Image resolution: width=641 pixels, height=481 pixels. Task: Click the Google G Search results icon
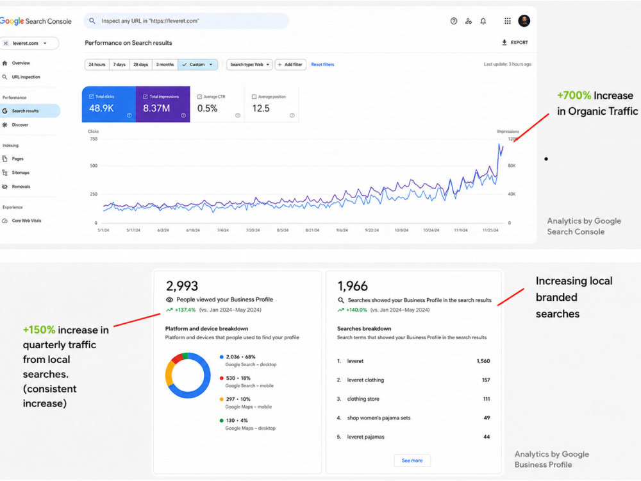pos(5,111)
